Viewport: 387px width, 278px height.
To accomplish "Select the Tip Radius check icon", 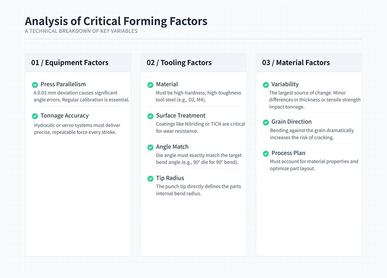I will 150,179.
